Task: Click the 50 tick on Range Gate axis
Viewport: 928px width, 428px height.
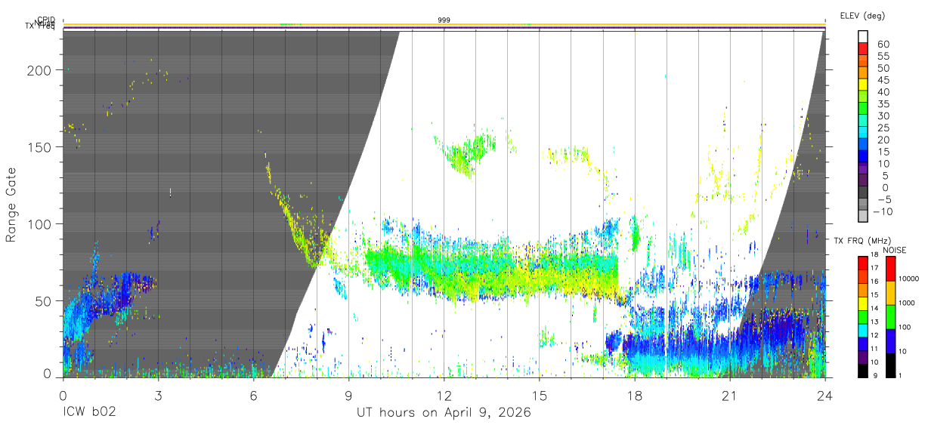Action: 44,301
